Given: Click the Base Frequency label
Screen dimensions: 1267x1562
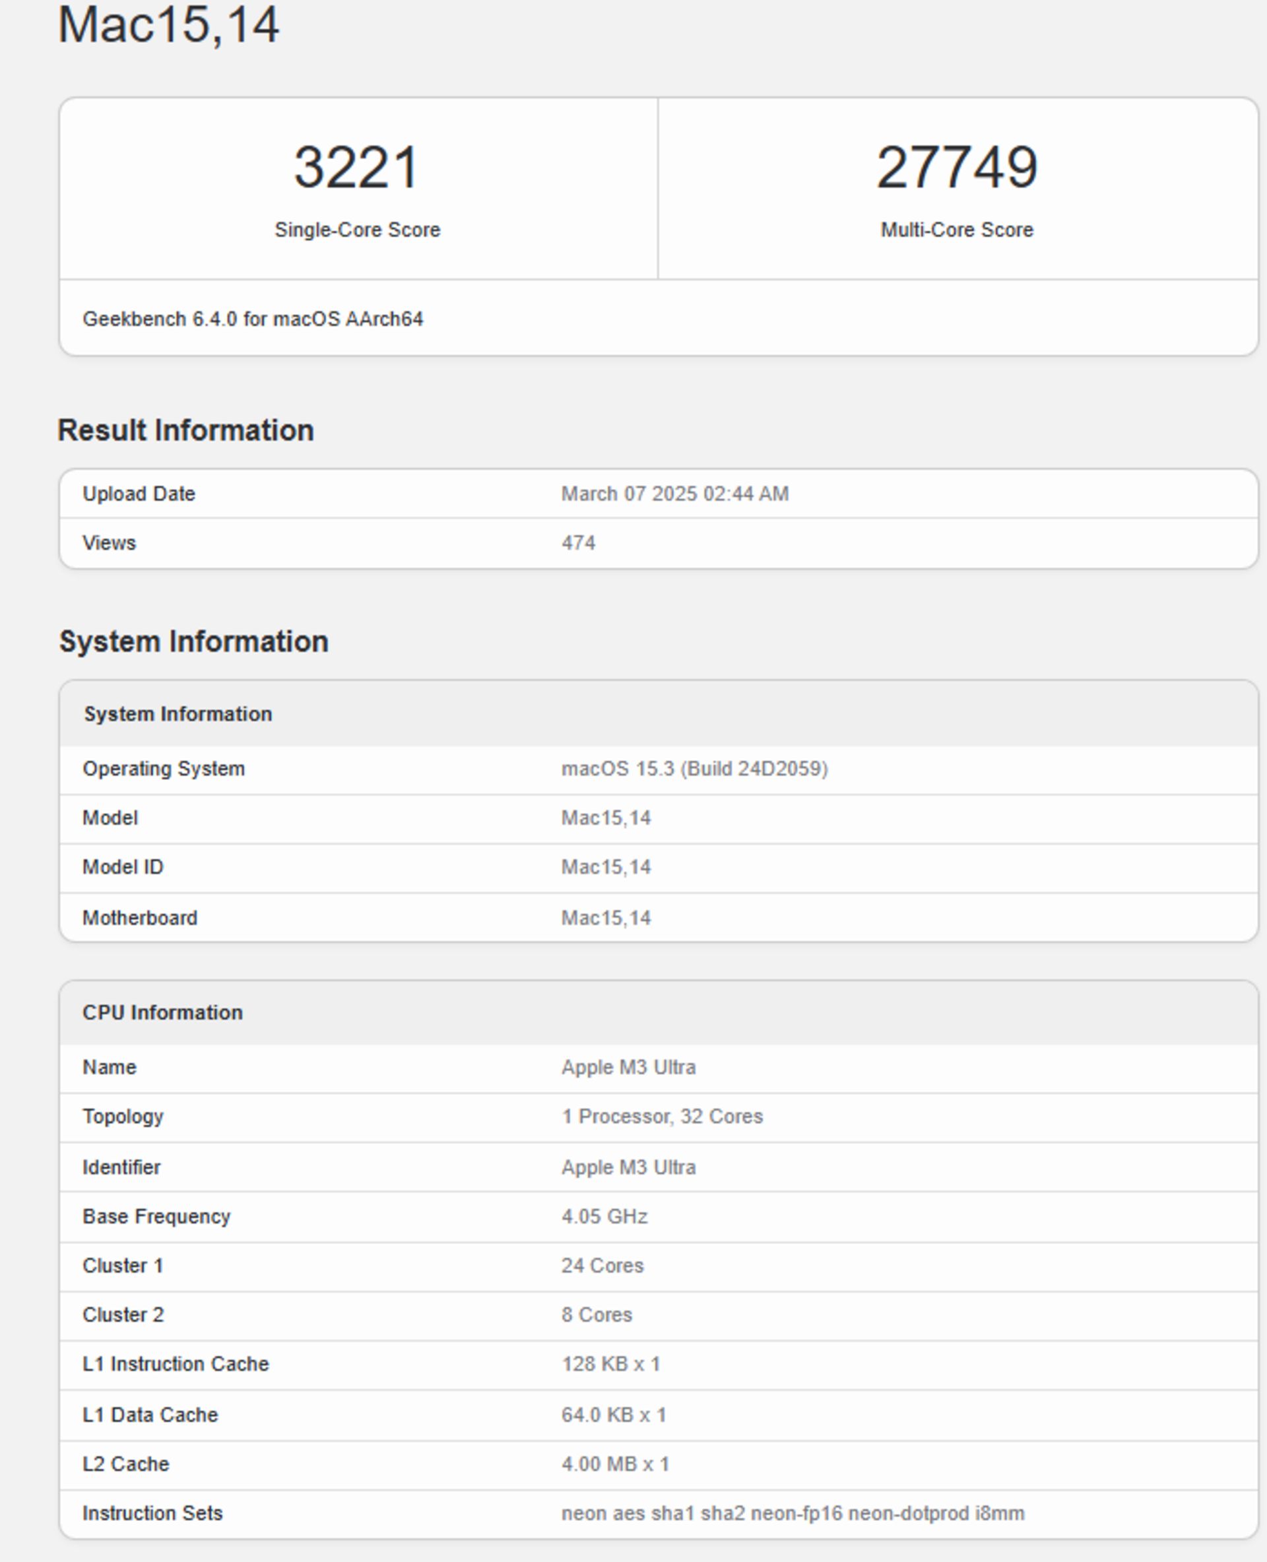Looking at the screenshot, I should (156, 1216).
